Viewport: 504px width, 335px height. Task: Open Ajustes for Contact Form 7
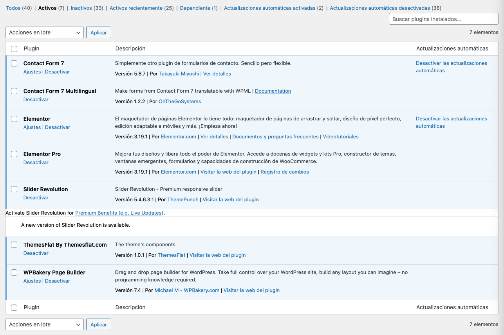32,72
